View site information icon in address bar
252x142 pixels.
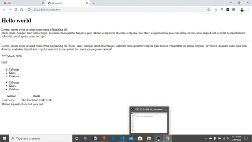(29, 9)
